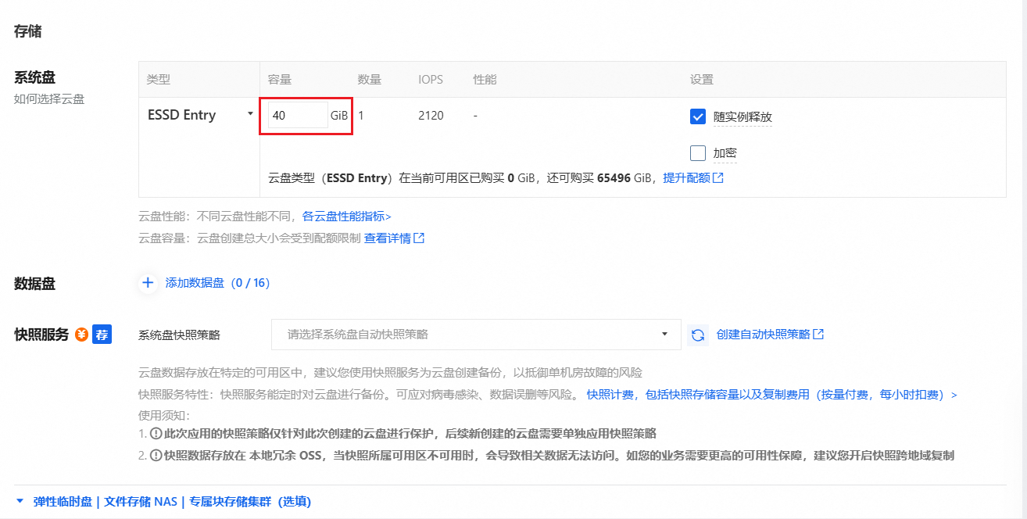Enable the 加密 encryption checkbox

tap(697, 152)
